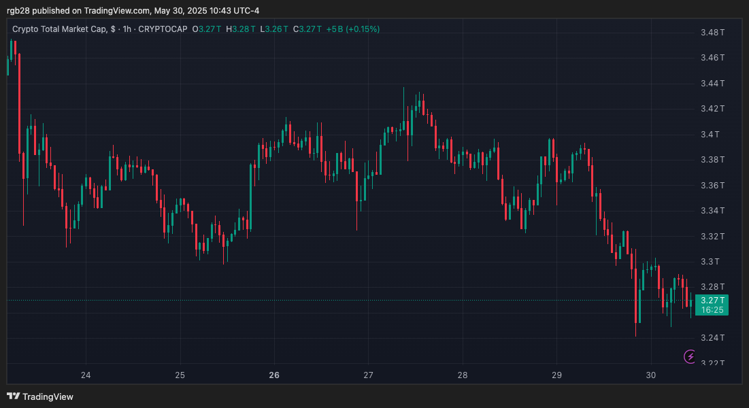Click the candle countdown timer 16:25
The width and height of the screenshot is (749, 408).
click(711, 309)
